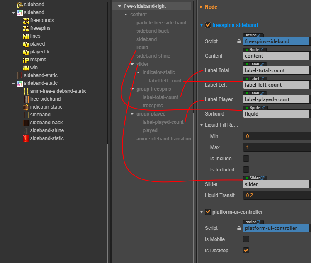
Task: Open Label link icon above label-played-count field
Action: click(x=262, y=93)
